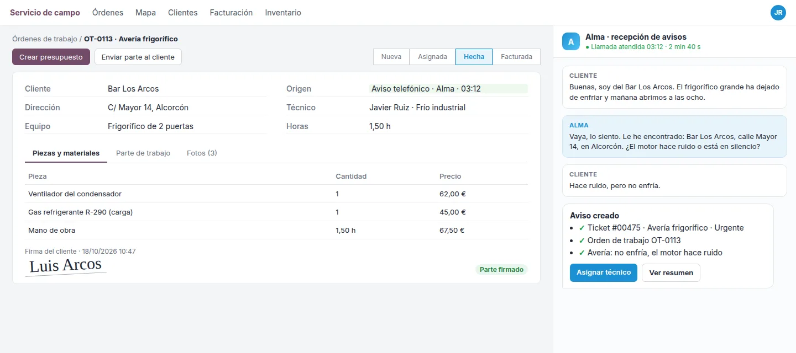Click the Luis Arcos signature
This screenshot has width=796, height=353.
[66, 266]
